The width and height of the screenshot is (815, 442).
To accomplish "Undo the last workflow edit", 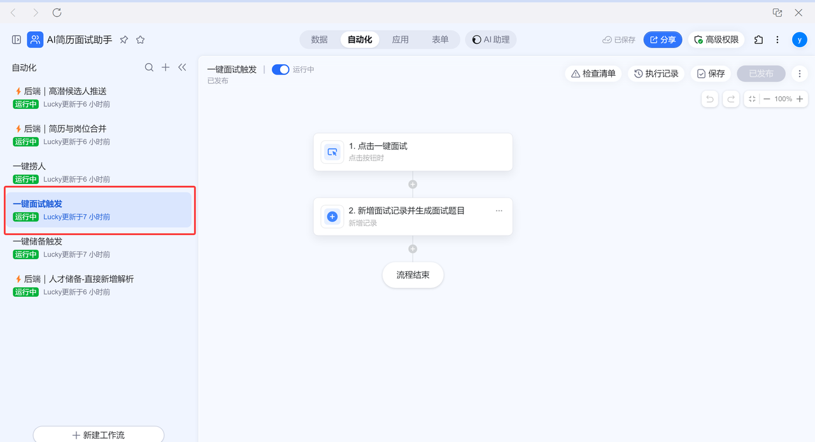I will coord(710,99).
